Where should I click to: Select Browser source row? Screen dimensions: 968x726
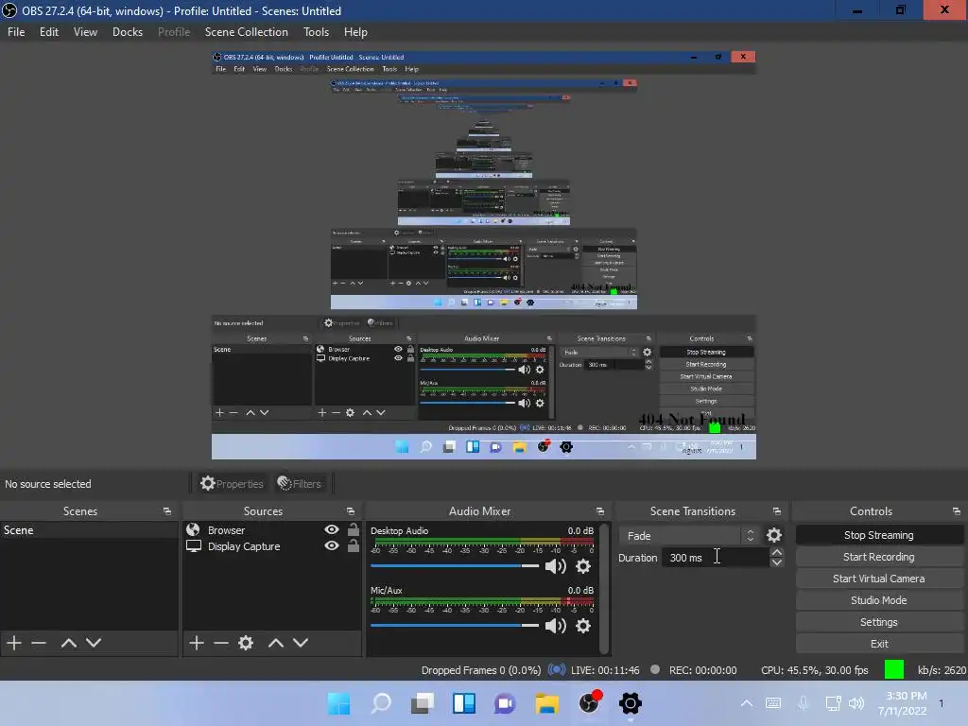tap(271, 529)
